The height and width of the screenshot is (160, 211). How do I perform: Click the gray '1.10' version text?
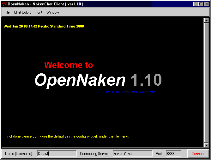(146, 80)
